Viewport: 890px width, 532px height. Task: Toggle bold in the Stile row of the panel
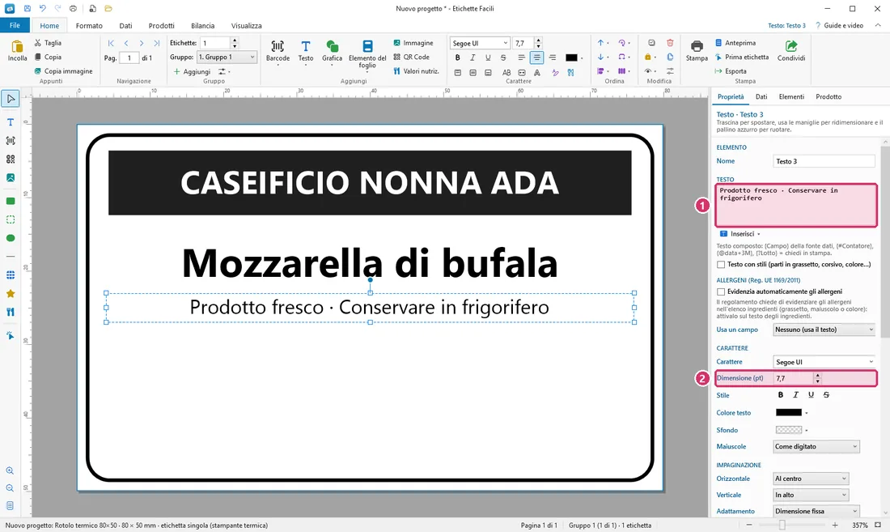pyautogui.click(x=781, y=394)
